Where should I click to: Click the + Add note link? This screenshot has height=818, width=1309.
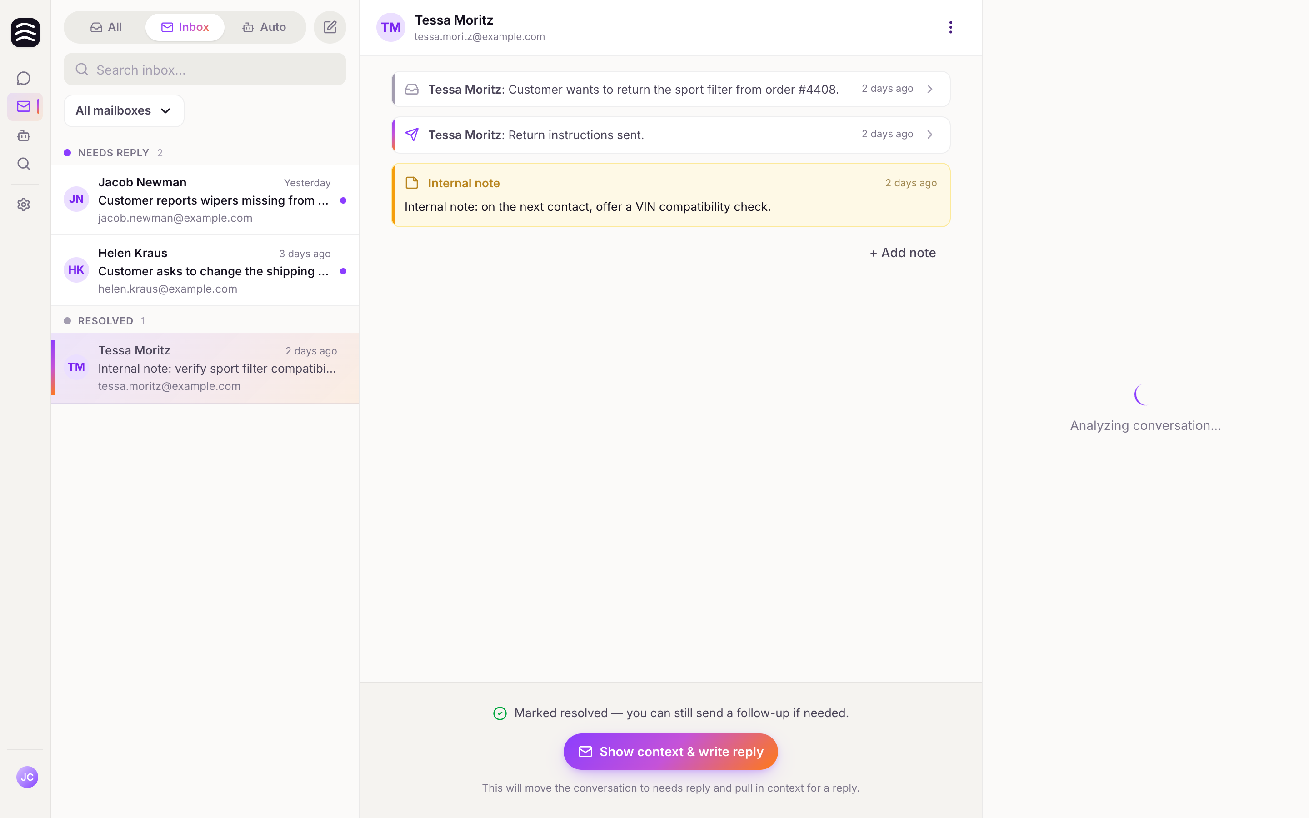903,253
